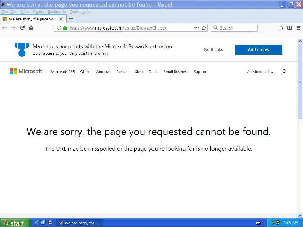
Task: Open the Library icon in toolbar
Action: [281, 28]
